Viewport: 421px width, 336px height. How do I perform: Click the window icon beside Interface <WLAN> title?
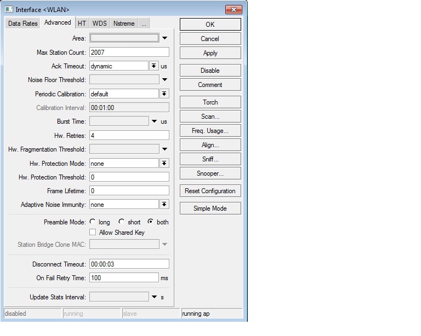pos(9,9)
